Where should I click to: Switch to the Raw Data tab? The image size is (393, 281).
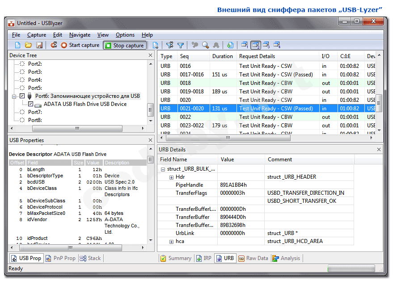pos(253,258)
